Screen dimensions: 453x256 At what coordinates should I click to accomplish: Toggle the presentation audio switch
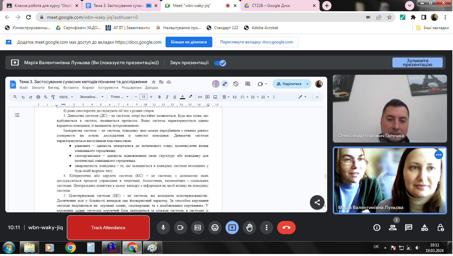[220, 63]
